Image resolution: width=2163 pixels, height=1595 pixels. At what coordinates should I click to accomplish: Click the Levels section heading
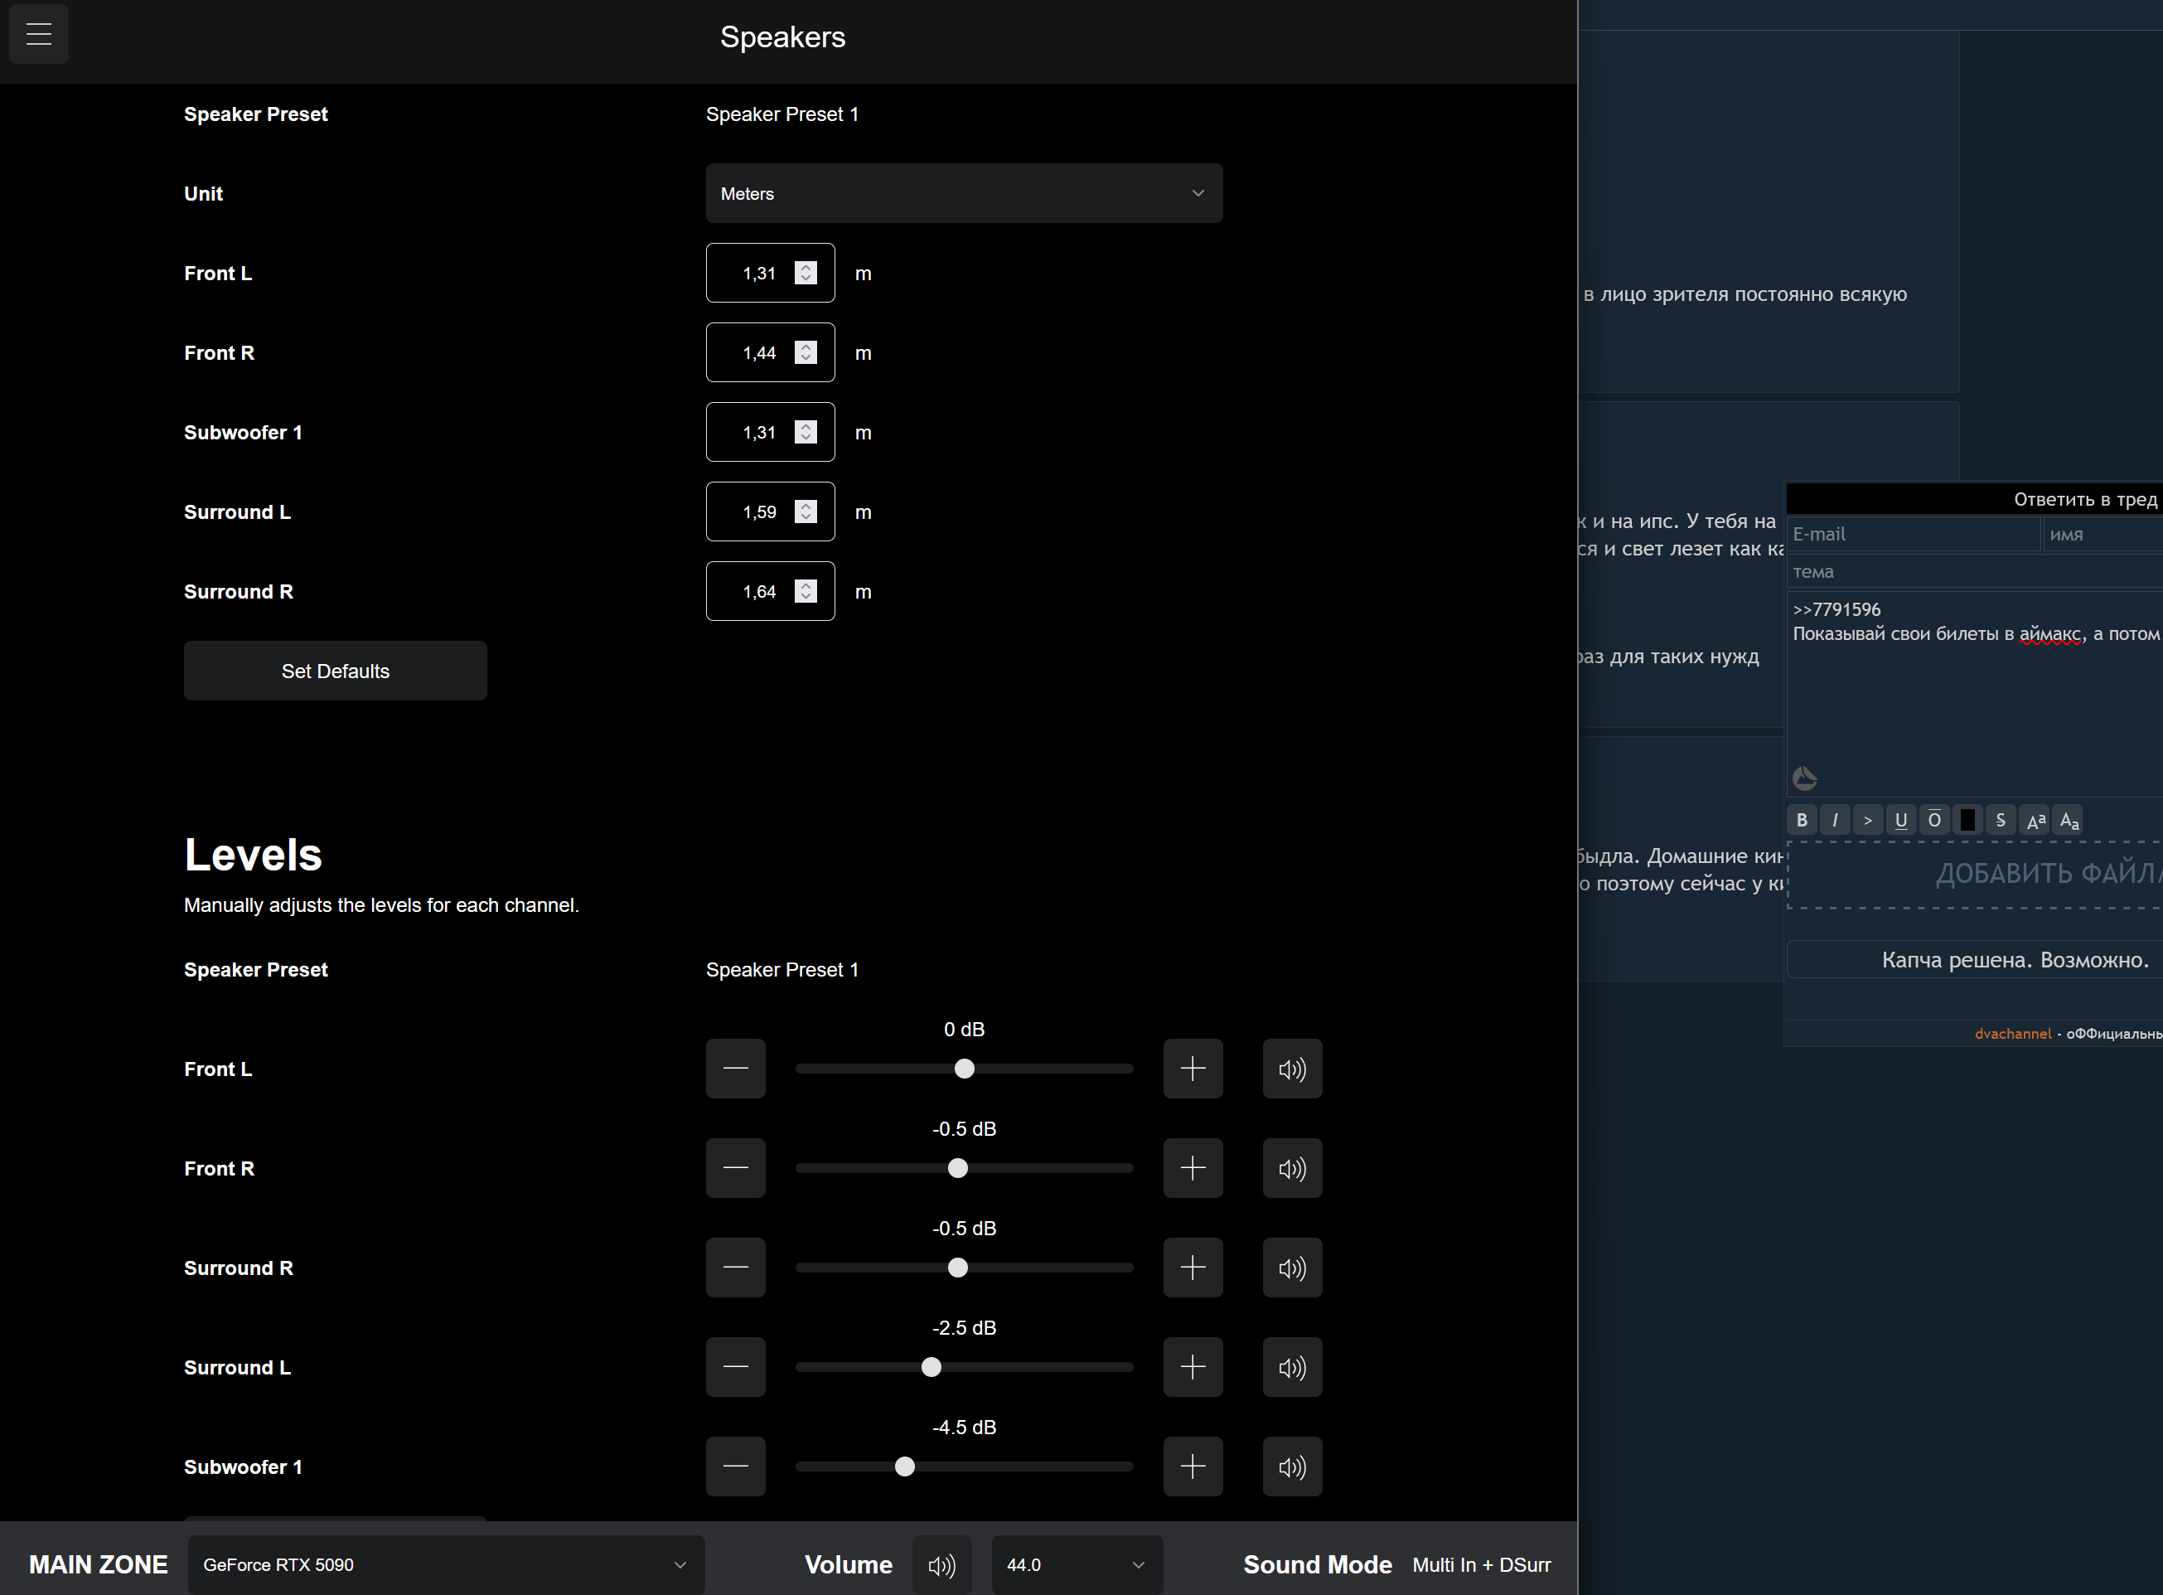click(253, 855)
